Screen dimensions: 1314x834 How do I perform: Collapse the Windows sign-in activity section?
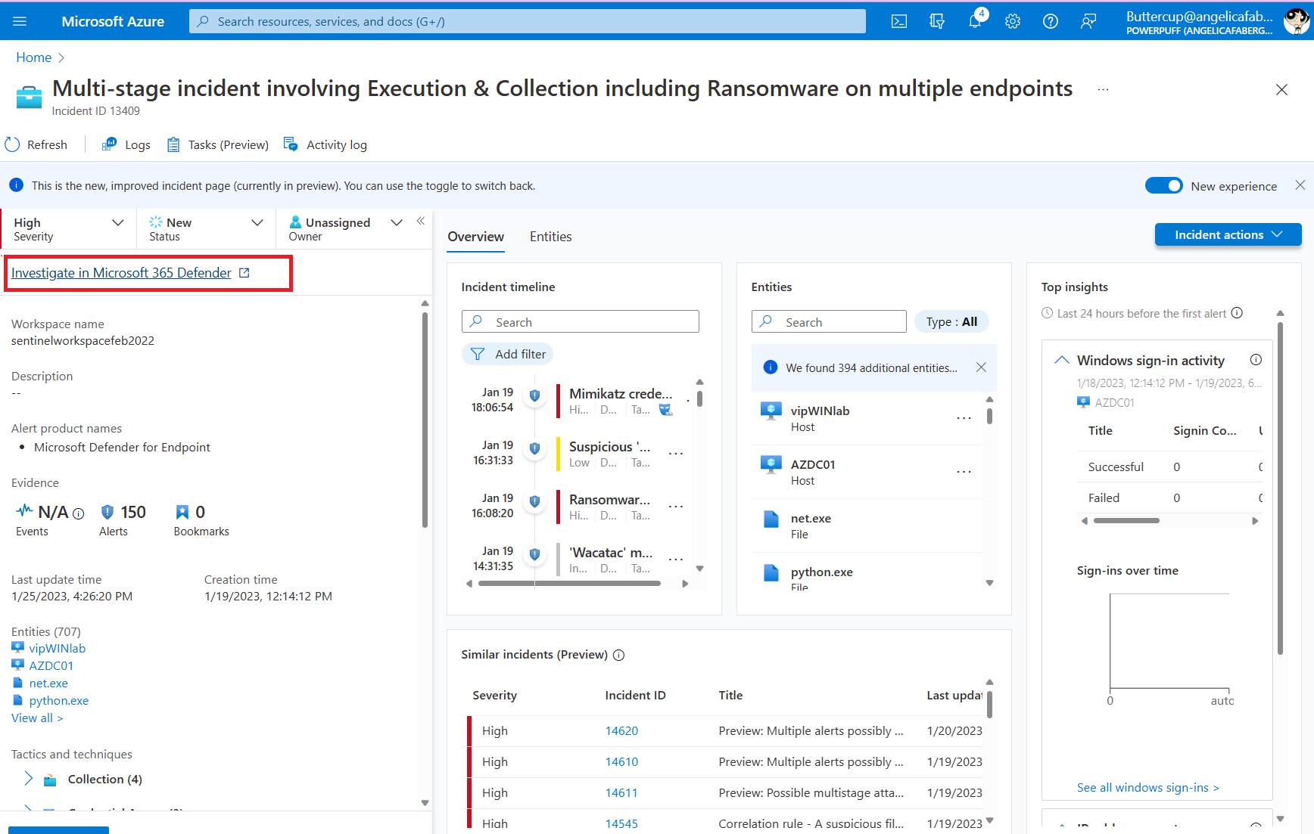point(1062,361)
